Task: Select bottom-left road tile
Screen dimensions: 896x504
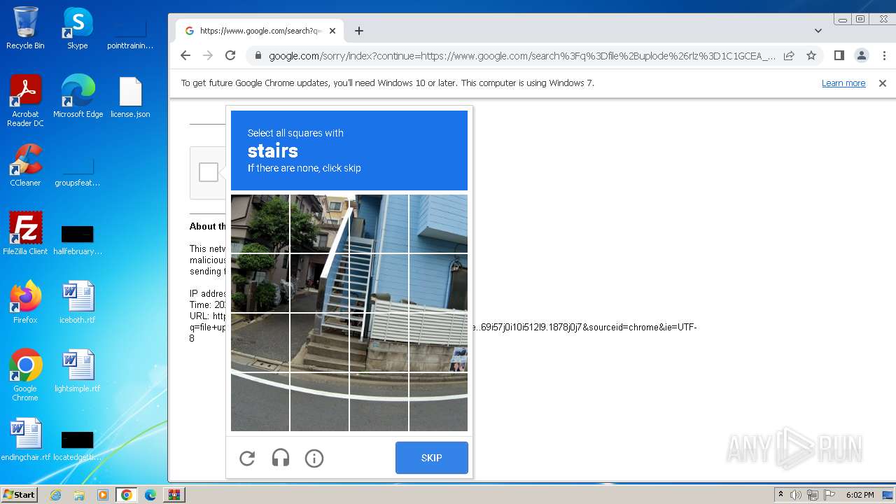Action: point(260,402)
